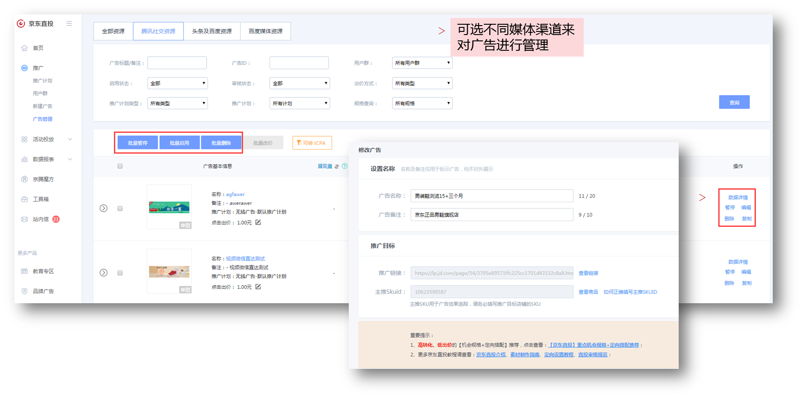Expand the 视频微信直达测试 ad row details
This screenshot has height=398, width=802.
(104, 273)
